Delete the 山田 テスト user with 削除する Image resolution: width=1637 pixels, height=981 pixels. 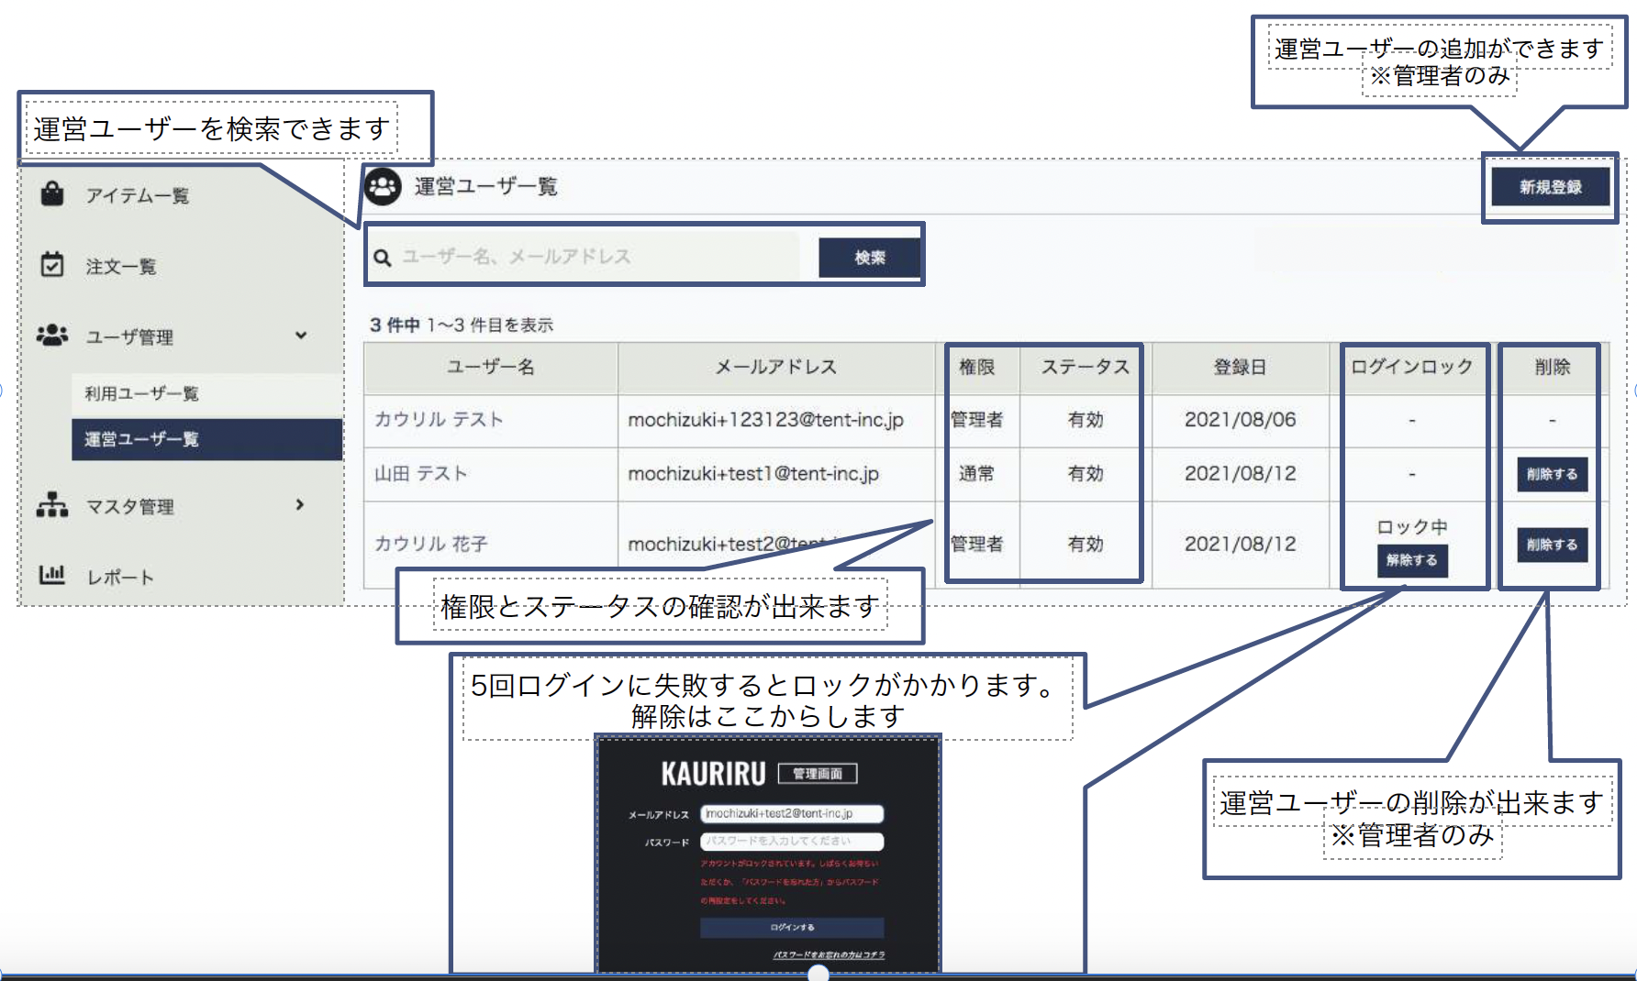(x=1552, y=474)
